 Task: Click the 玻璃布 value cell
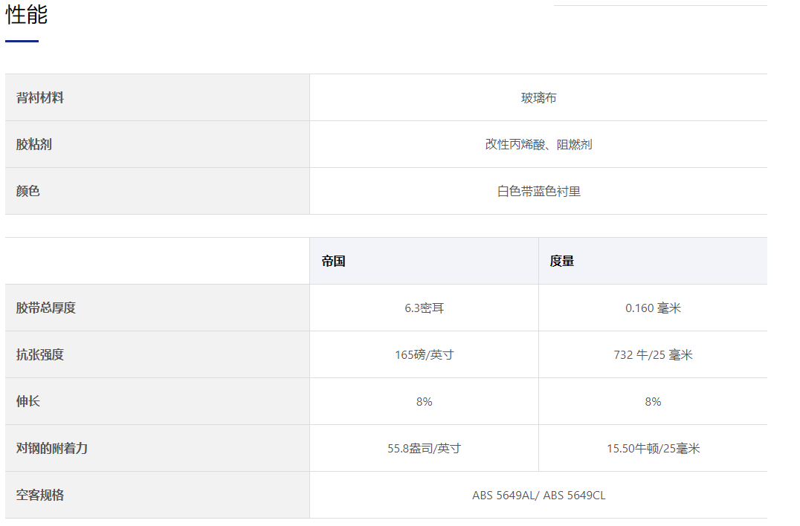coord(538,98)
